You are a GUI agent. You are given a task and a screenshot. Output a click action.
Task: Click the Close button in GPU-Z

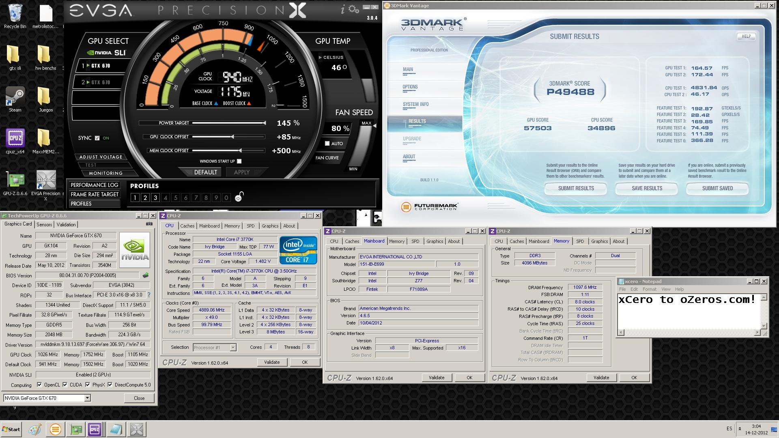[x=139, y=398]
